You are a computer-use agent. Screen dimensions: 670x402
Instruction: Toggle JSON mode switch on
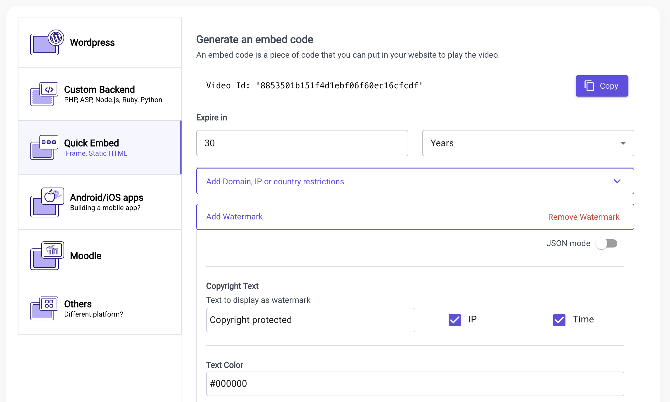point(607,243)
